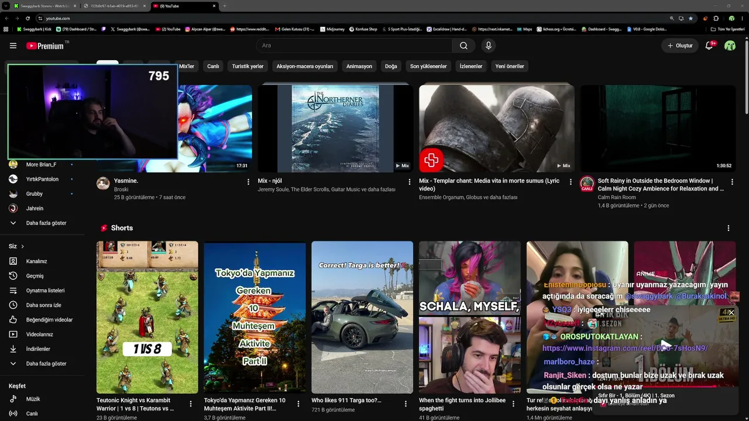Image resolution: width=749 pixels, height=421 pixels.
Task: Select the Animasyon filter chip
Action: tap(359, 66)
